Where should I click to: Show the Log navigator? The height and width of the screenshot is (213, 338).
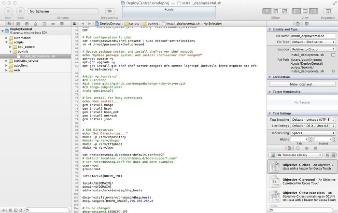(62, 24)
